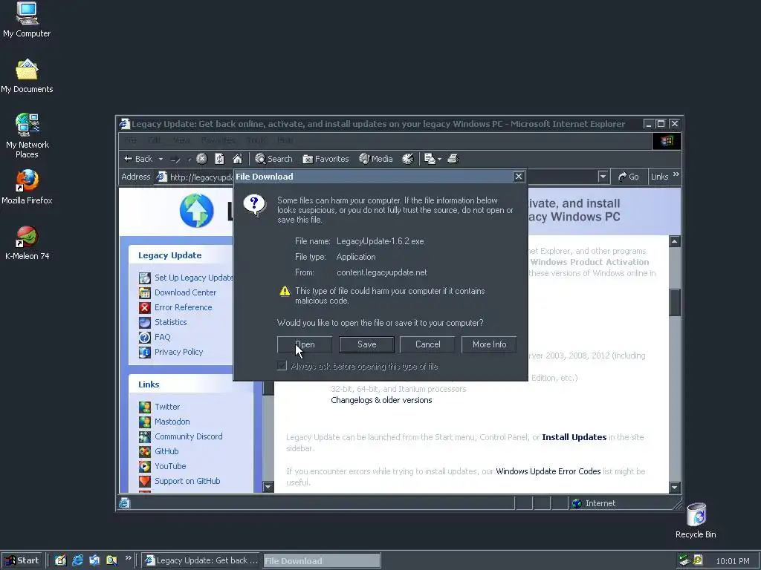761x570 pixels.
Task: Select the K-Meleon 74 desktop shortcut
Action: click(27, 243)
